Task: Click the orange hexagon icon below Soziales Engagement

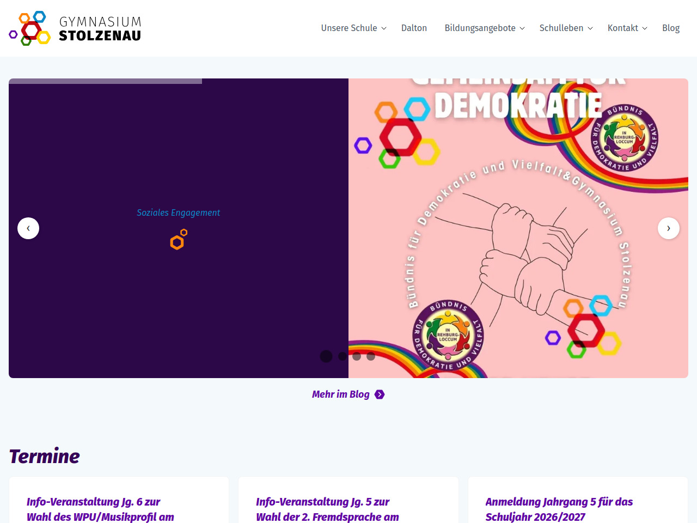Action: tap(178, 240)
